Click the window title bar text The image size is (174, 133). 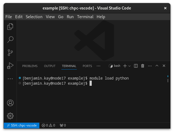[x=87, y=8]
